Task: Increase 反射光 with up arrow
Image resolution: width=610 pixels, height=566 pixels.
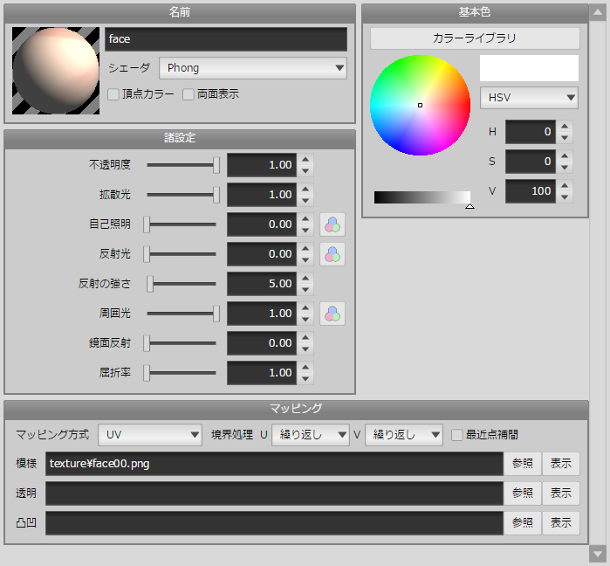Action: [305, 248]
